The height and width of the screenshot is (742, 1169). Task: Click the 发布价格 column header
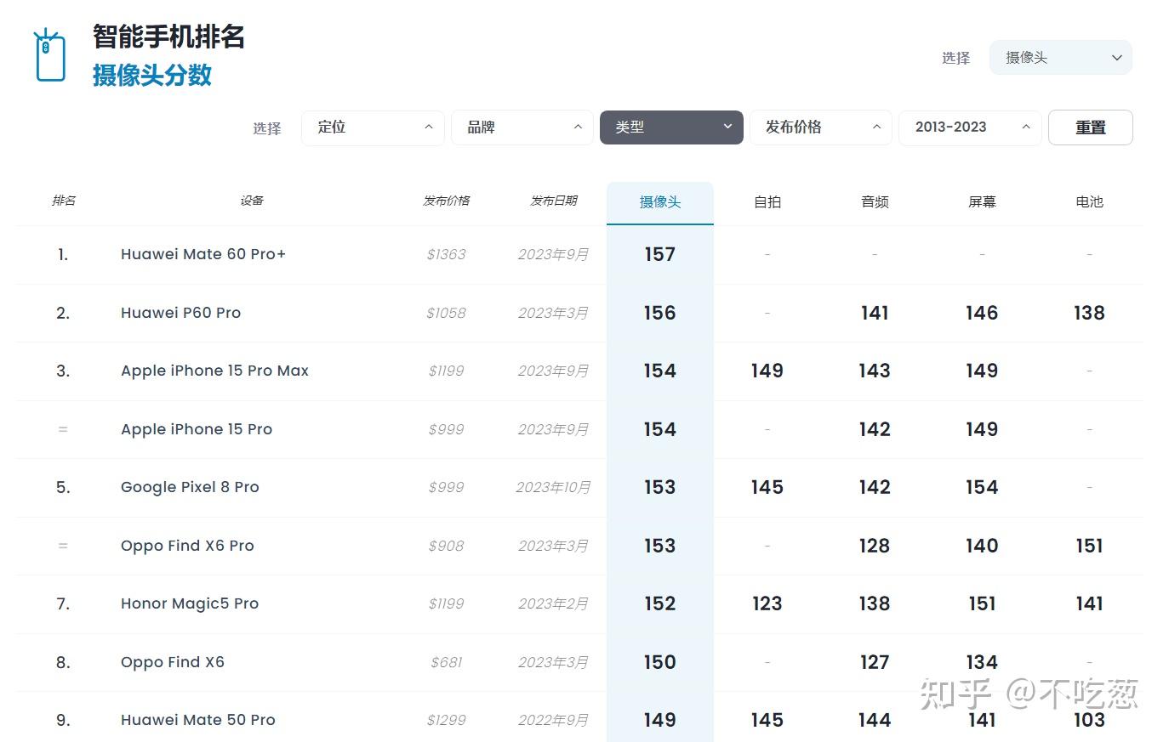click(447, 201)
